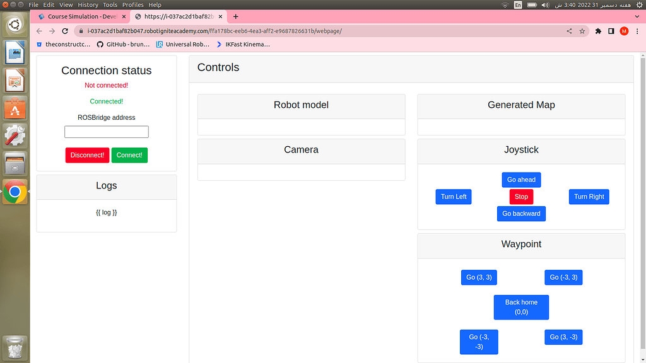Click the Turn Right button
The height and width of the screenshot is (363, 646).
point(589,197)
